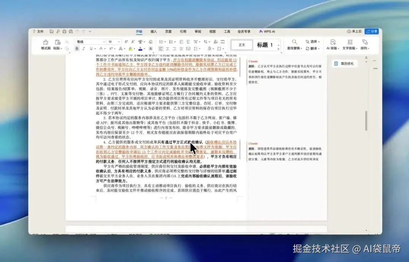The height and width of the screenshot is (262, 409).
Task: Click the Print icon in quick access bar
Action: pyautogui.click(x=64, y=31)
